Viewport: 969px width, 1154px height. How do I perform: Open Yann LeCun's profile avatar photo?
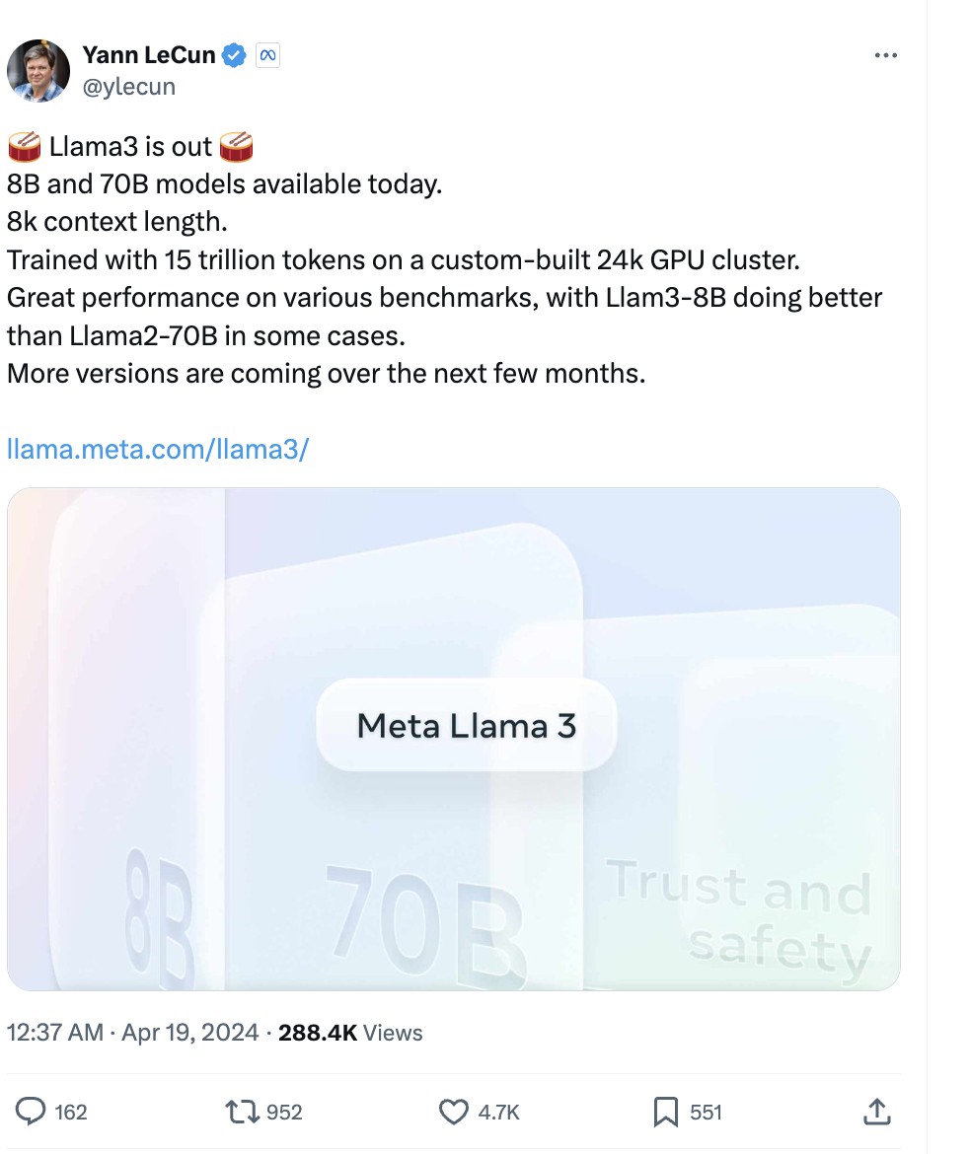(x=38, y=71)
